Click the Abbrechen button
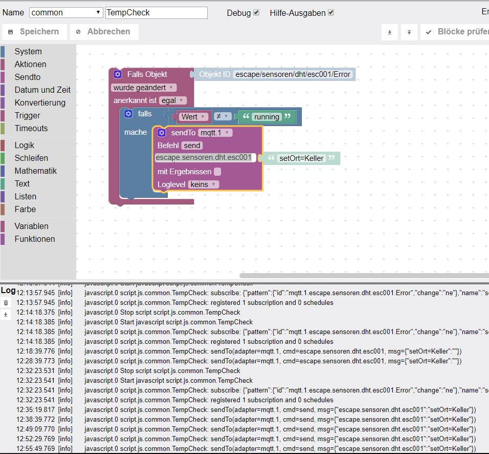 [x=104, y=32]
